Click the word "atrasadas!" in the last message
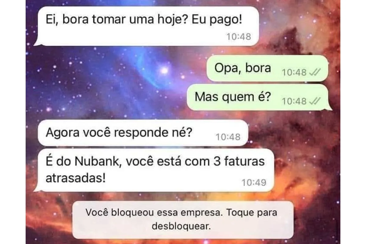This screenshot has width=366, height=244. coord(76,178)
